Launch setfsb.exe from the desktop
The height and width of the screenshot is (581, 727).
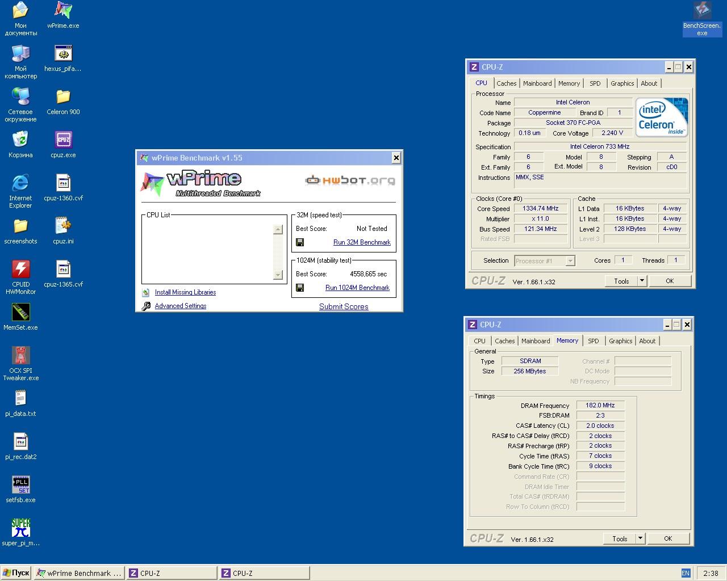coord(20,490)
